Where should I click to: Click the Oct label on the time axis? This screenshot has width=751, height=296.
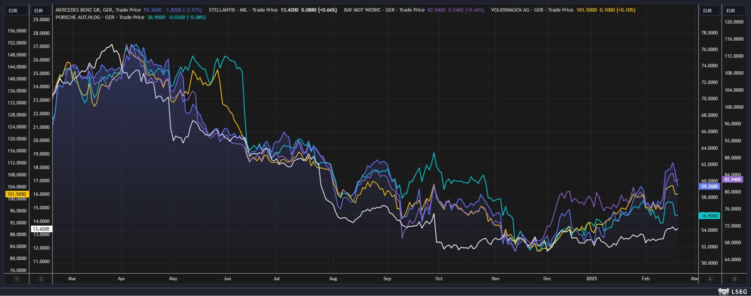439,279
